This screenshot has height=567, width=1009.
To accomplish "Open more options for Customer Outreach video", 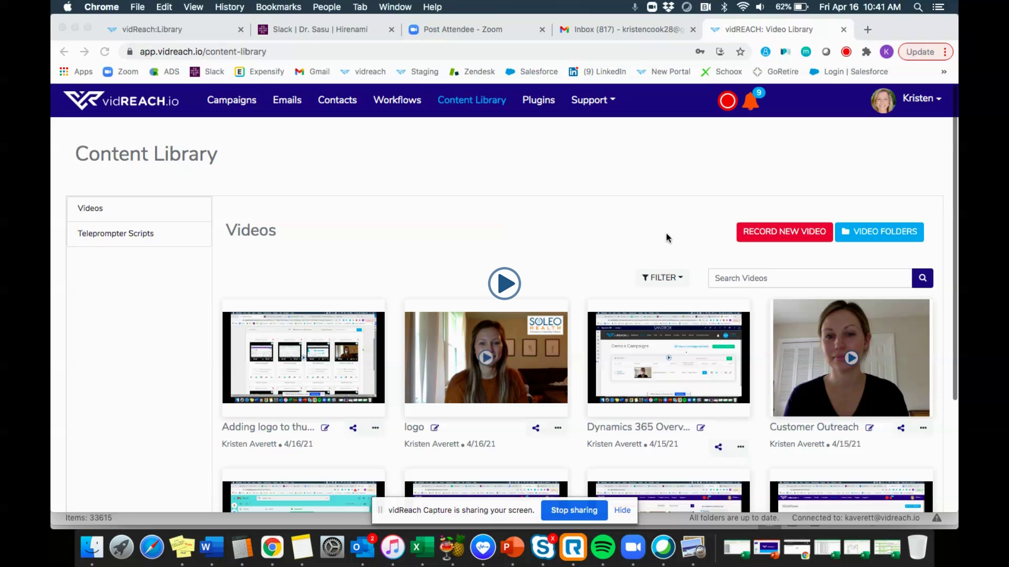I will point(923,428).
